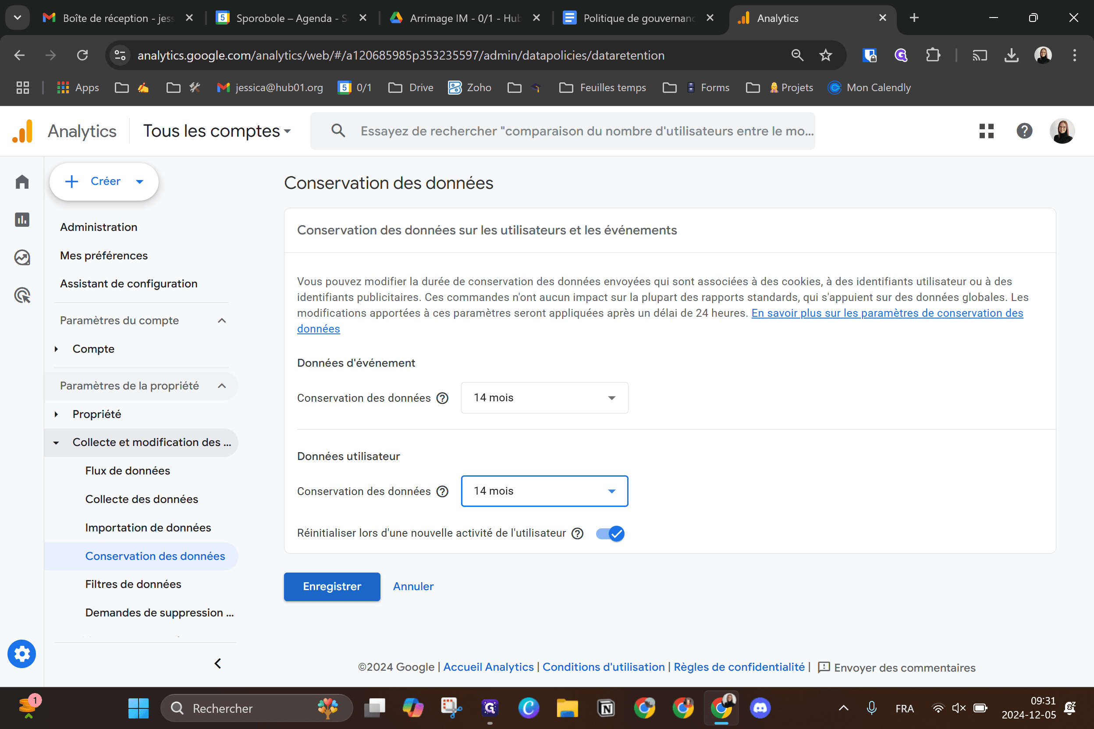Open the Chrome three-dot menu

(x=1074, y=55)
